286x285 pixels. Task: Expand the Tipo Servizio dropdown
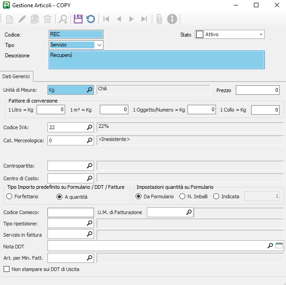point(99,45)
